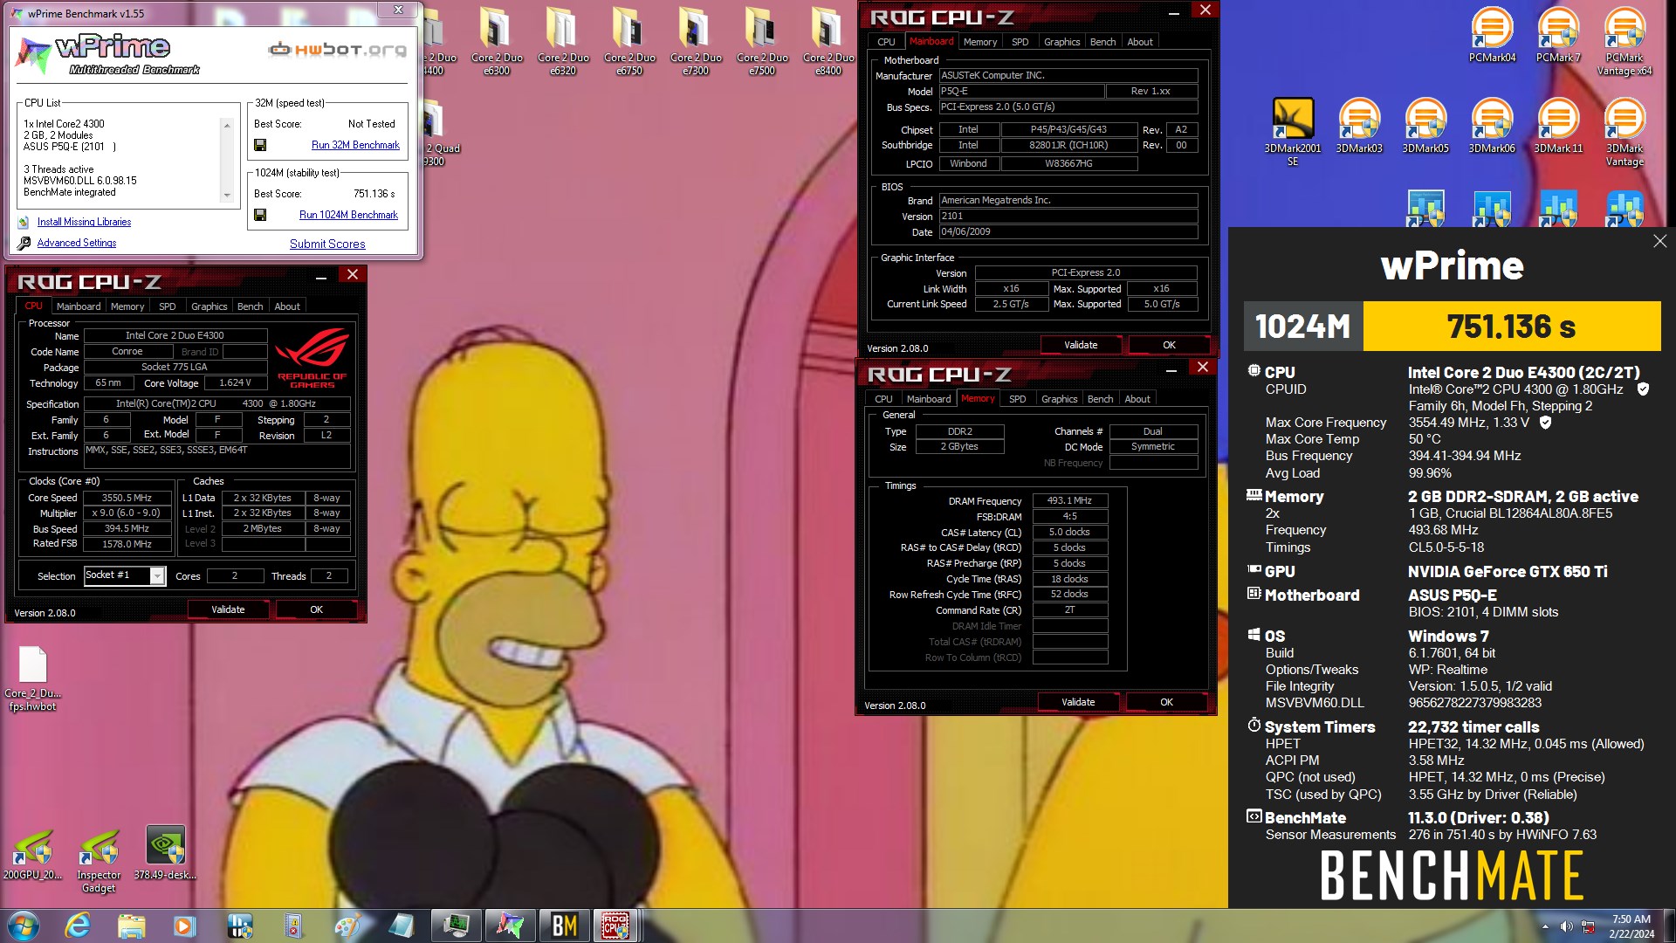
Task: Open the Bench tab in the Memory window
Action: (x=1100, y=399)
